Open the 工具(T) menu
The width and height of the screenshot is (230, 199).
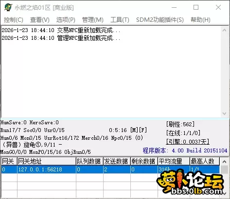120,20
